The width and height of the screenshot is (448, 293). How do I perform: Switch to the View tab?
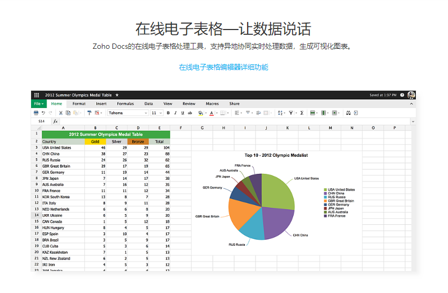[x=168, y=104]
